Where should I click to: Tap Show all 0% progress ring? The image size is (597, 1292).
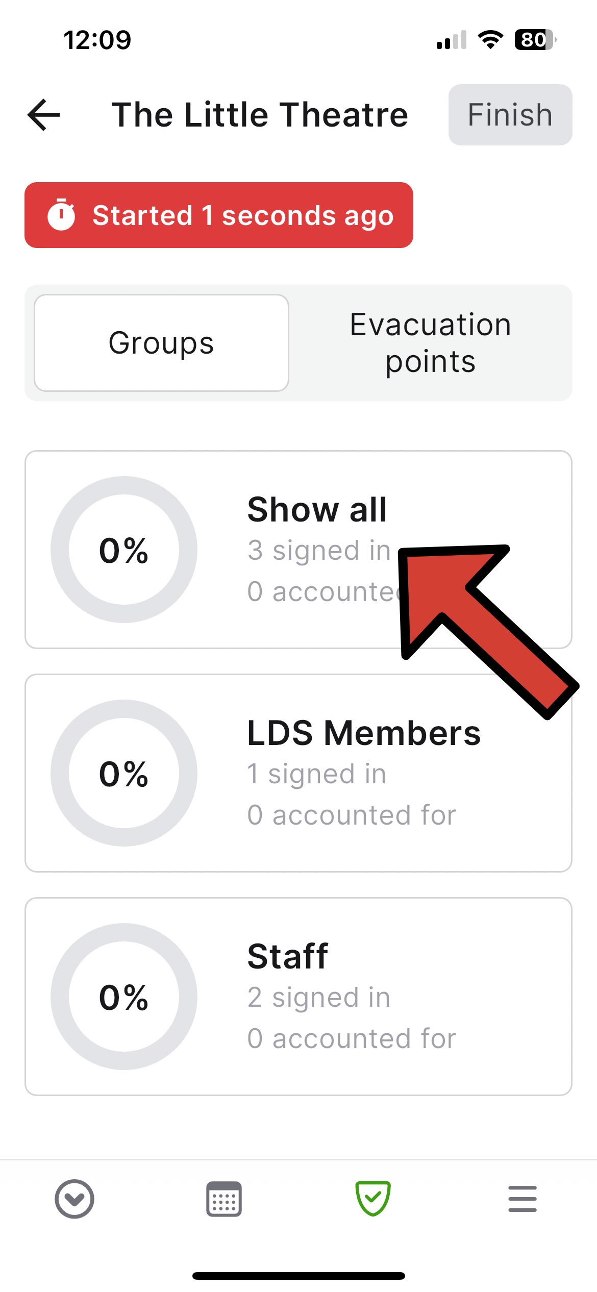(x=124, y=550)
